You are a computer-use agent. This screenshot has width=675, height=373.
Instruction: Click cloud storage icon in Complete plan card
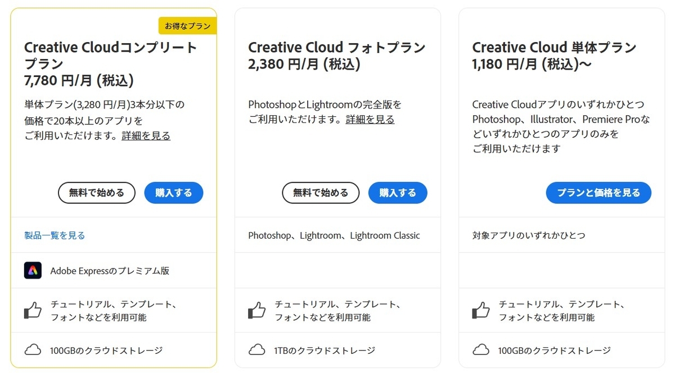[33, 350]
